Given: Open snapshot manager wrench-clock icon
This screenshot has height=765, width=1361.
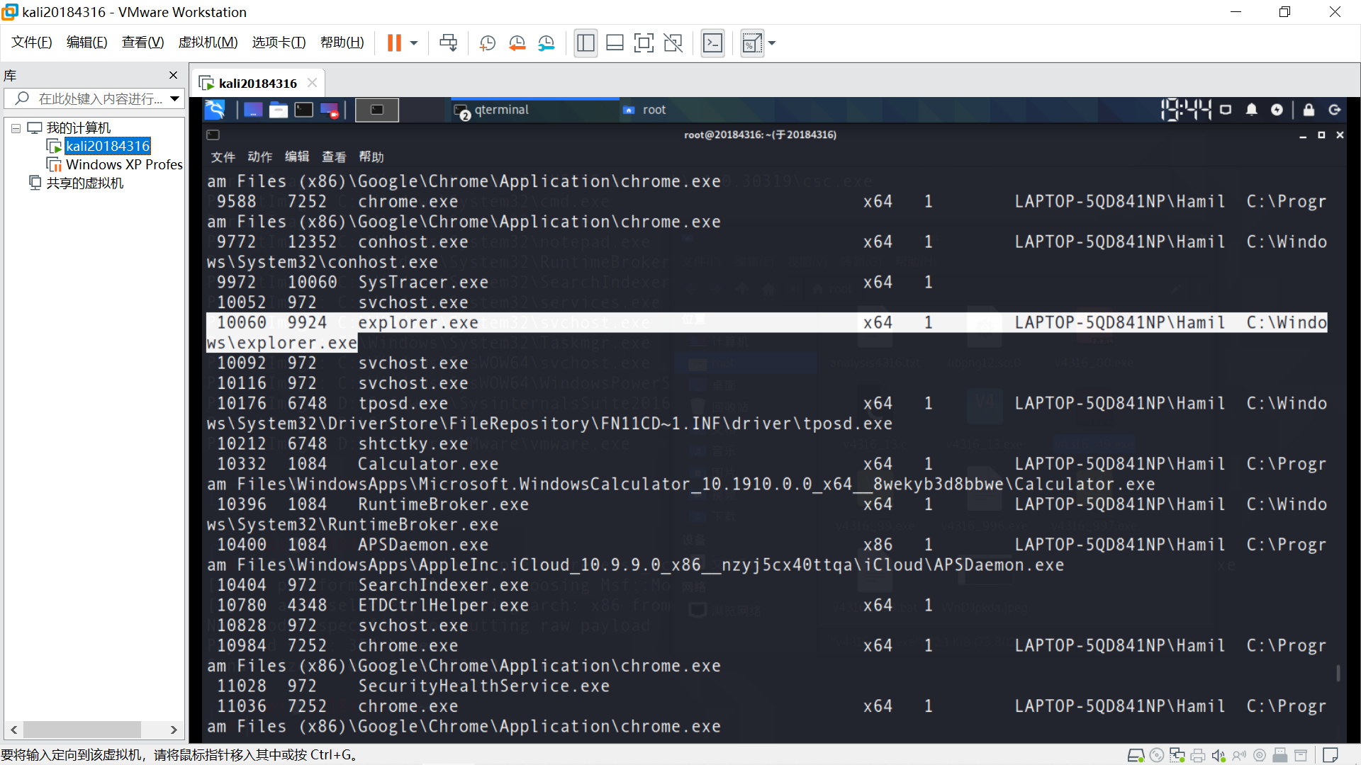Looking at the screenshot, I should coord(546,43).
